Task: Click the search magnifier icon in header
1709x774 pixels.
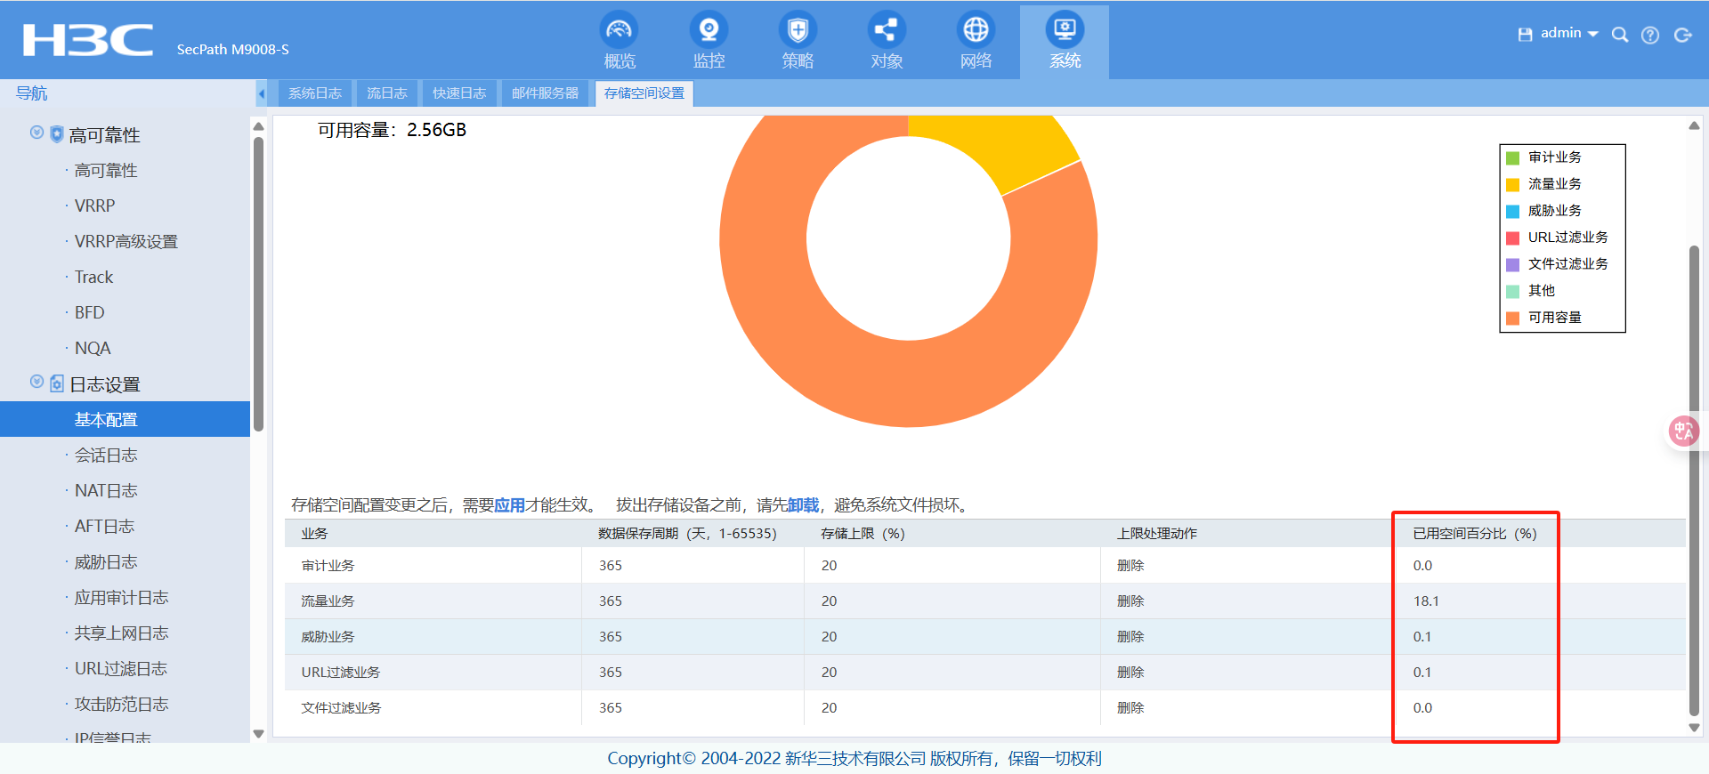Action: tap(1620, 35)
